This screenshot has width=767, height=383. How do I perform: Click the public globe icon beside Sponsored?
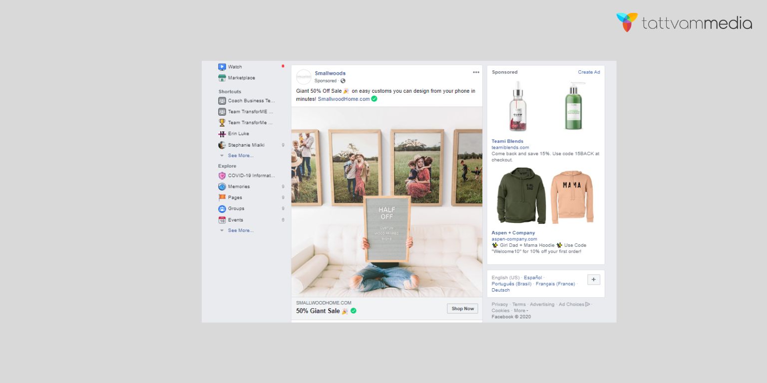[343, 81]
